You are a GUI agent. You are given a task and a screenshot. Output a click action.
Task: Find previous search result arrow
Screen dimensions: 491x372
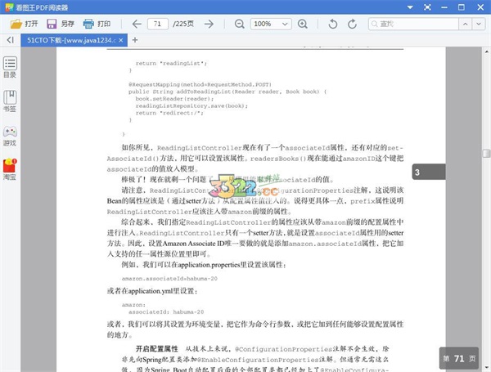pos(466,24)
